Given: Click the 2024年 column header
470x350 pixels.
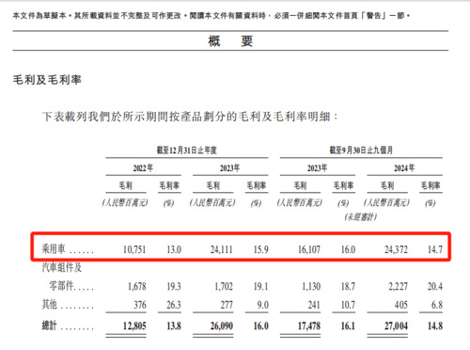Looking at the screenshot, I should (x=404, y=168).
